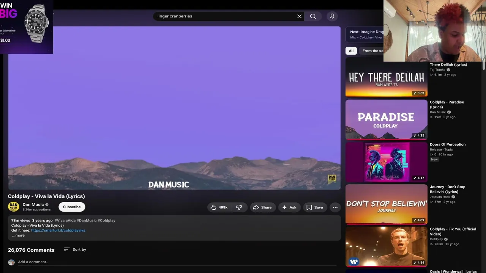Open the smarturl.it/coldplayviva link
This screenshot has width=486, height=273.
click(x=58, y=230)
